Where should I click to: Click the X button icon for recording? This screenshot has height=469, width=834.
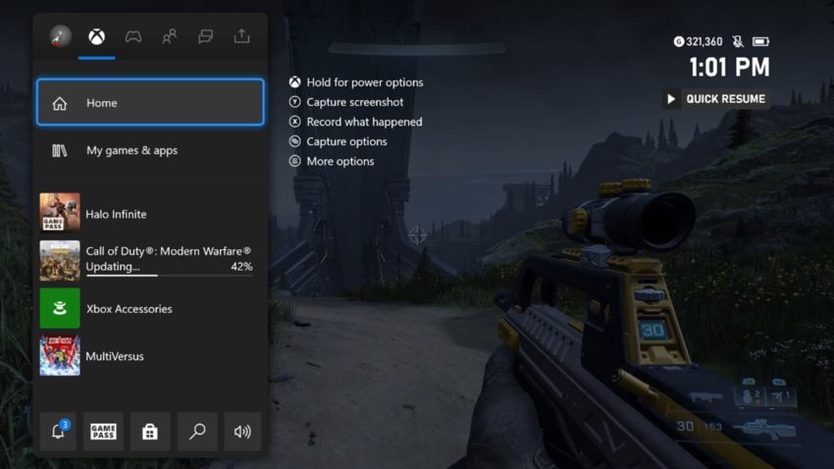[294, 122]
